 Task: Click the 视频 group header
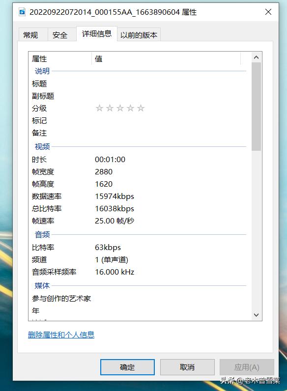click(x=42, y=146)
